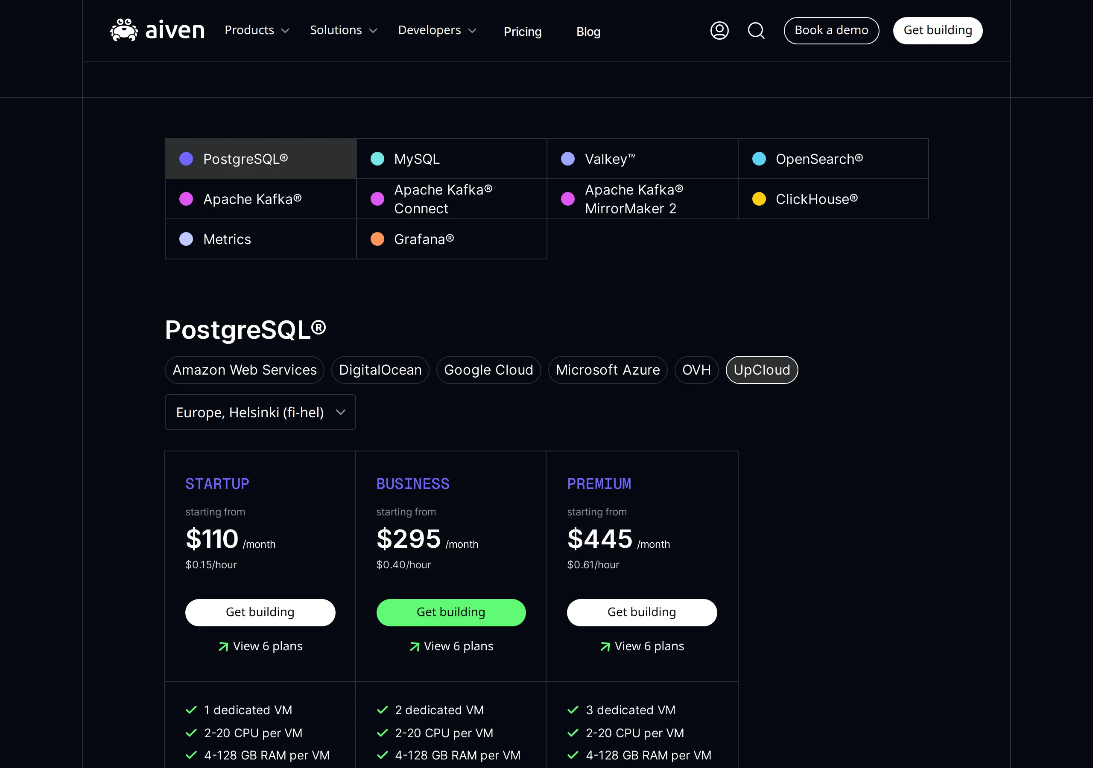Image resolution: width=1093 pixels, height=768 pixels.
Task: Click the STARTUP plan heading
Action: 218,484
